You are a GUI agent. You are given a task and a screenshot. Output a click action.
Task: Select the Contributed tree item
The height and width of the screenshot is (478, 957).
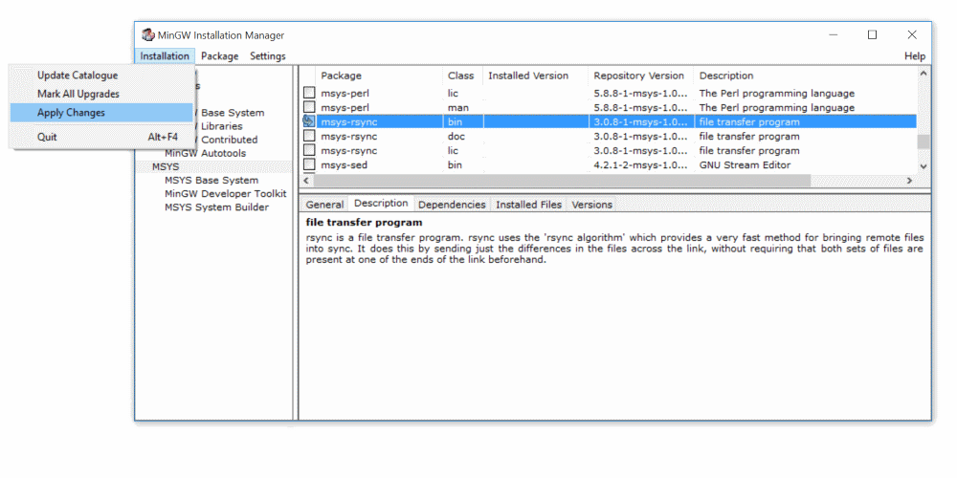229,140
